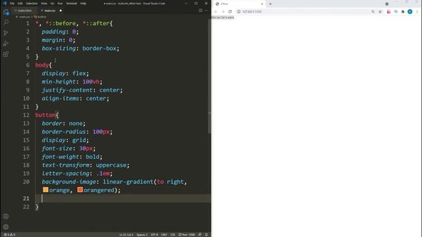
Task: Open Source Control view in activity bar
Action: pyautogui.click(x=6, y=33)
